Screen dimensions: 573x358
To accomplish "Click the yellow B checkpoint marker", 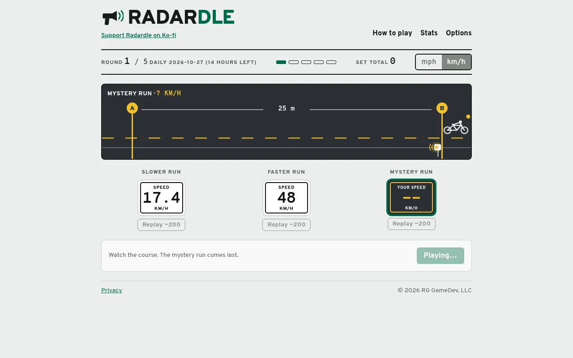I will (442, 108).
